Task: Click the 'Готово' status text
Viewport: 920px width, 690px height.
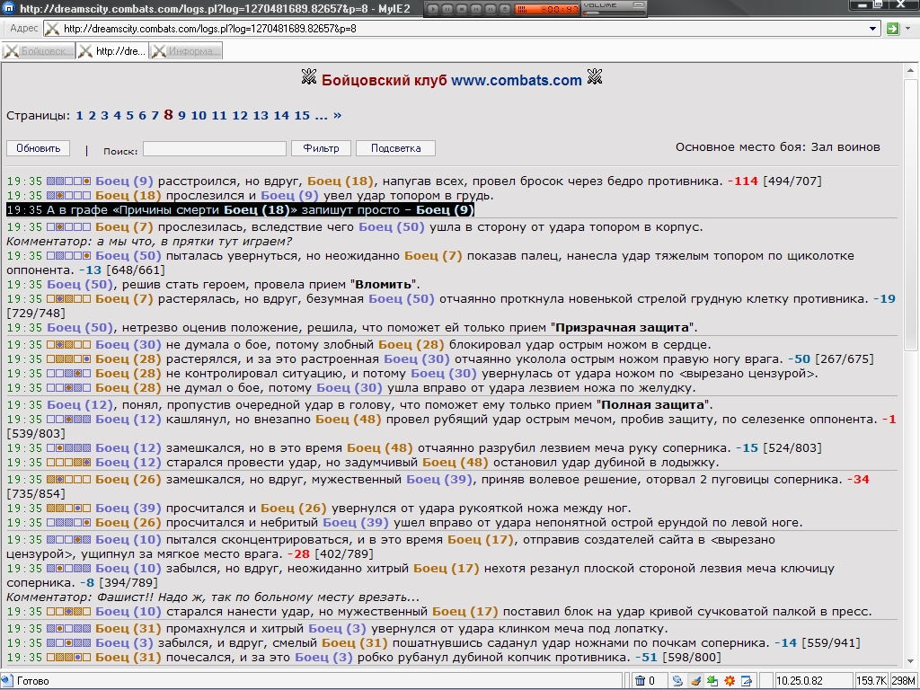Action: [33, 681]
